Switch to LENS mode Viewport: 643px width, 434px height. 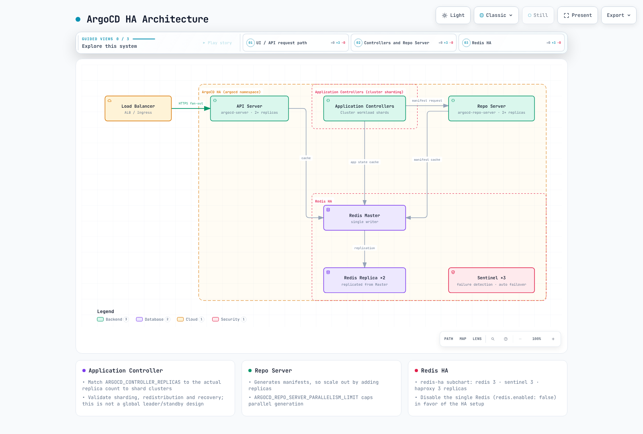(477, 339)
